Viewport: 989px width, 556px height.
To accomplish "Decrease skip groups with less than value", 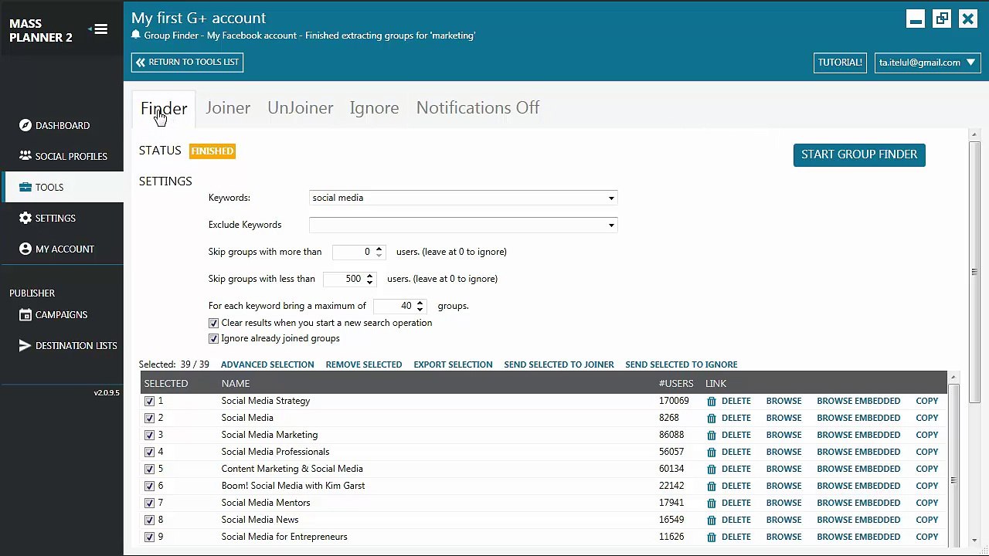I will 369,282.
